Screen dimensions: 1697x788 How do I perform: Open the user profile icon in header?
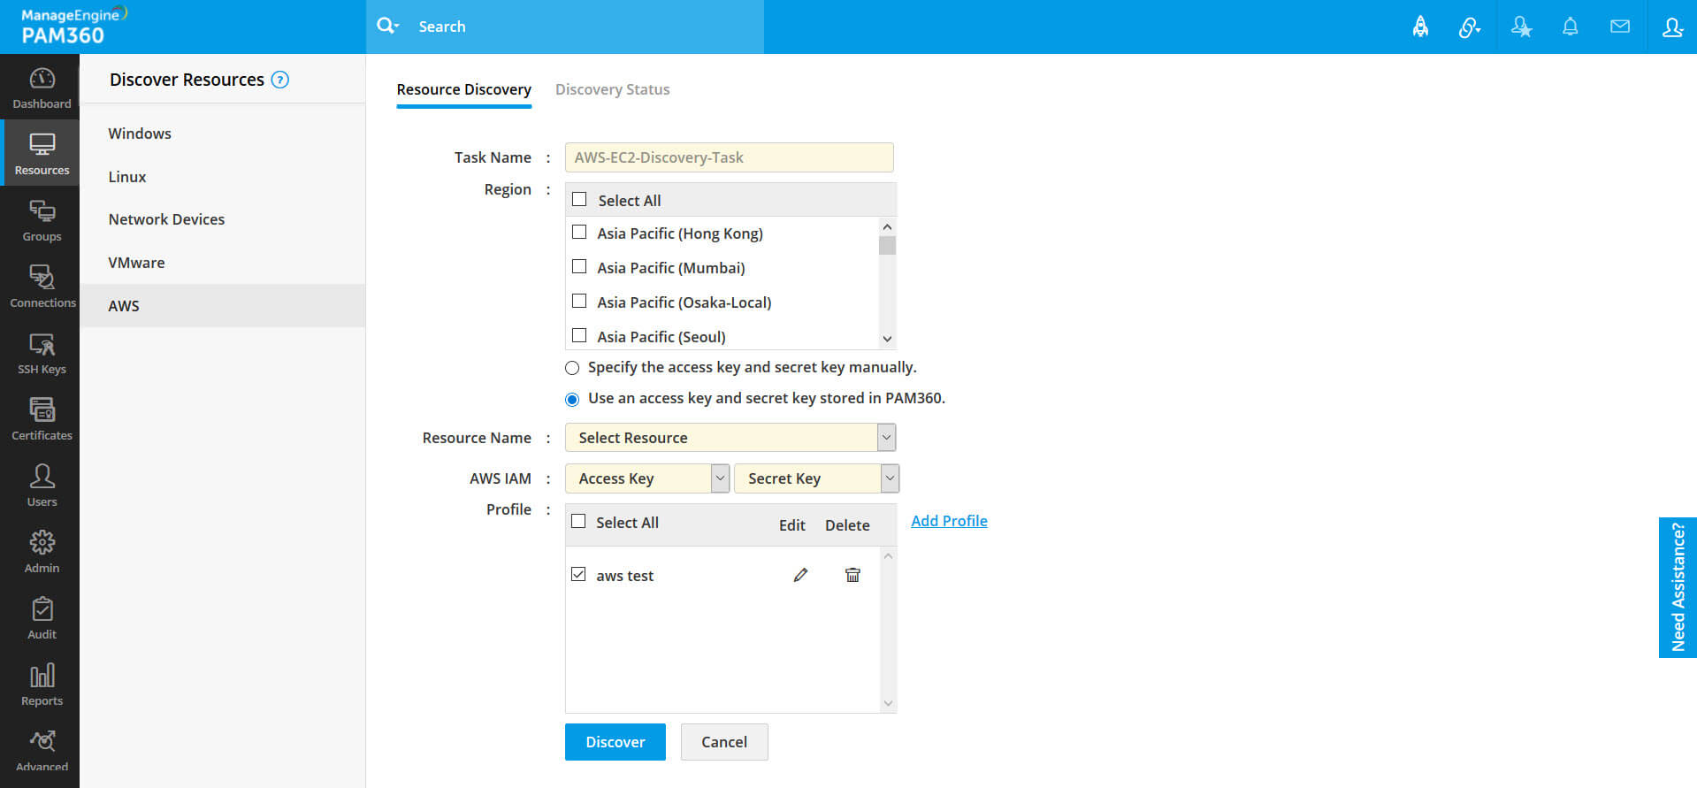click(1672, 27)
